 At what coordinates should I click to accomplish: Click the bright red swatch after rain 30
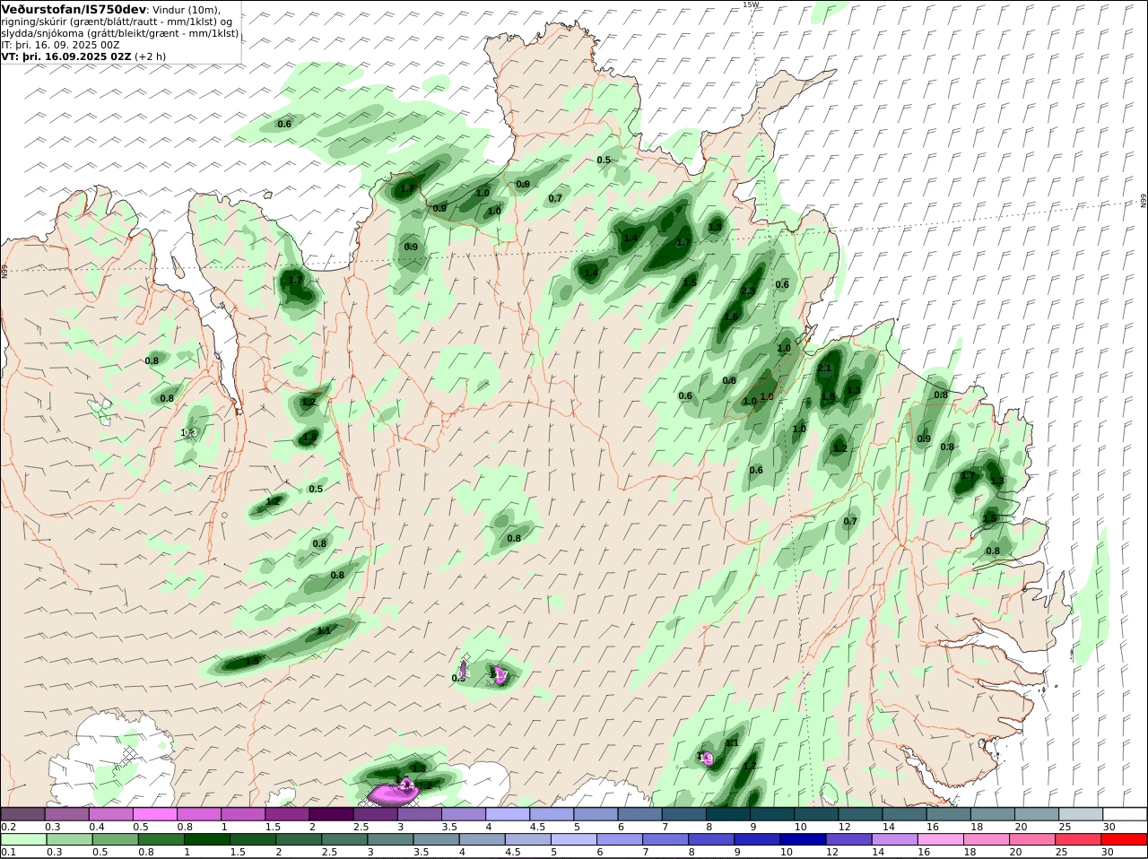pos(1126,839)
